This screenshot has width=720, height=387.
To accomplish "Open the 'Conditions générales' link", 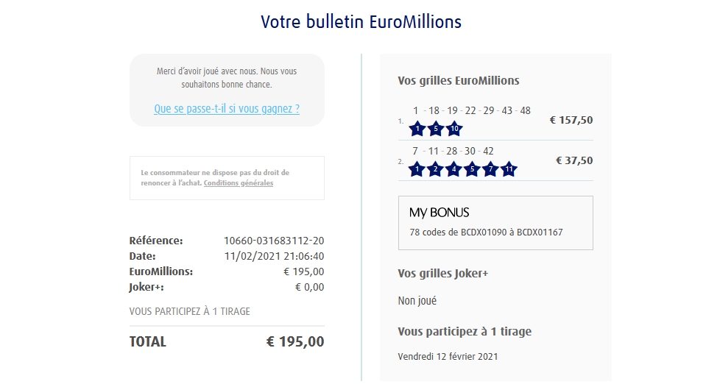I will pyautogui.click(x=239, y=183).
